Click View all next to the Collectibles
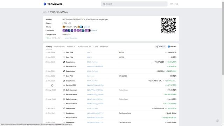The image size is (224, 126). 94,30
